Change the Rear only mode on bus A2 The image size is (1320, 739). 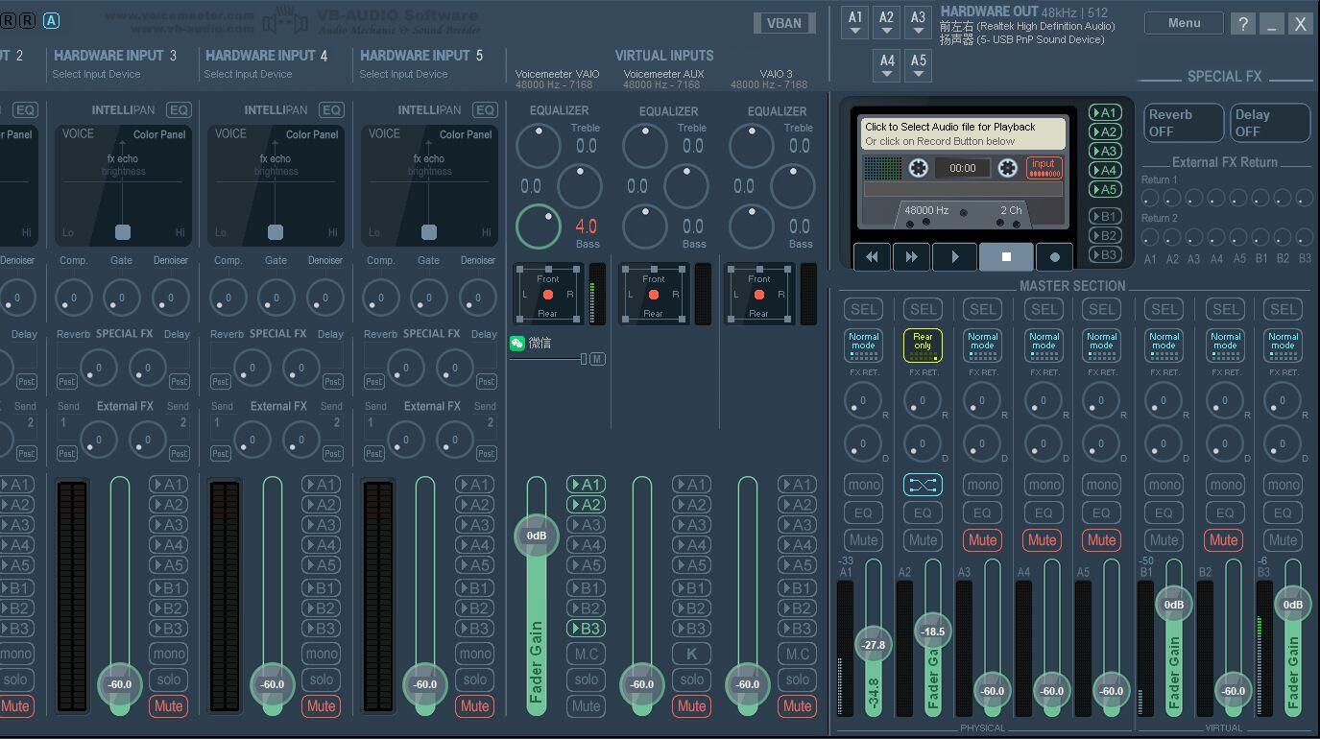[923, 346]
